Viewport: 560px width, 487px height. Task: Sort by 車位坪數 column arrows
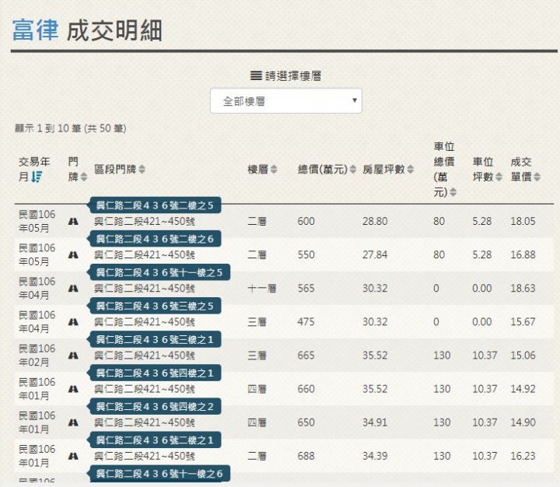(499, 177)
